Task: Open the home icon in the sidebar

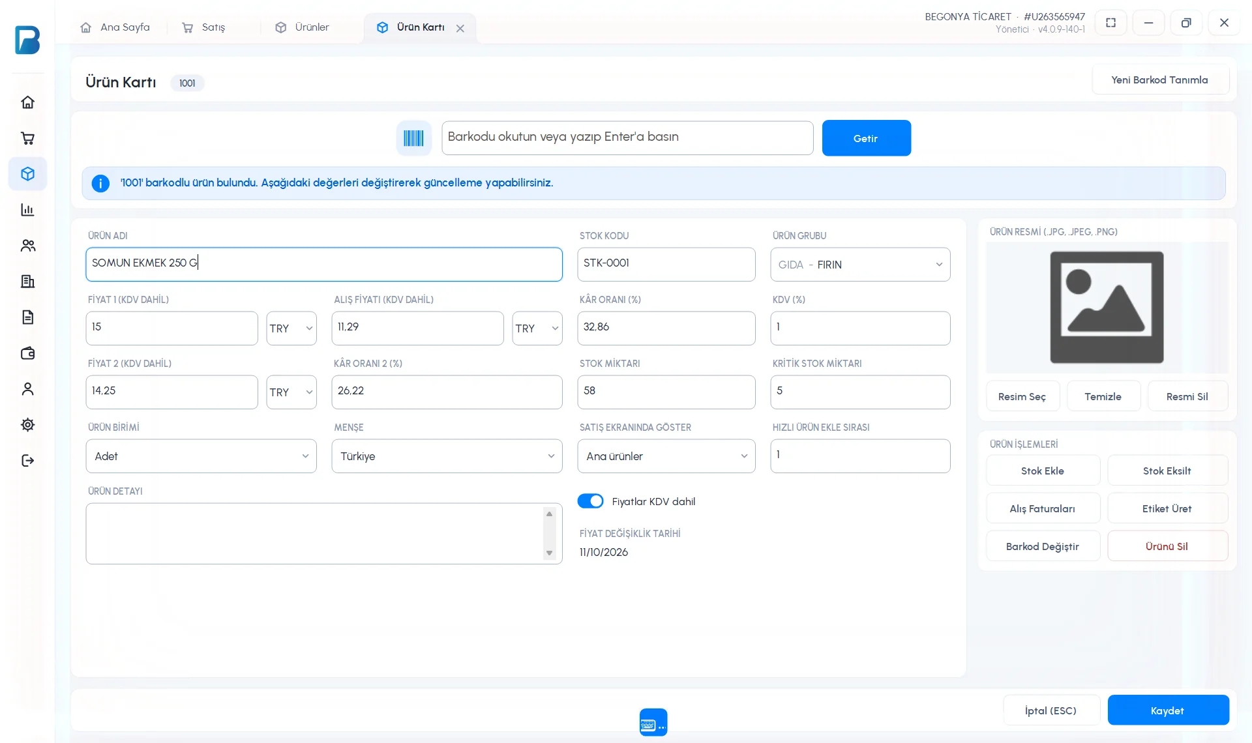Action: click(27, 102)
